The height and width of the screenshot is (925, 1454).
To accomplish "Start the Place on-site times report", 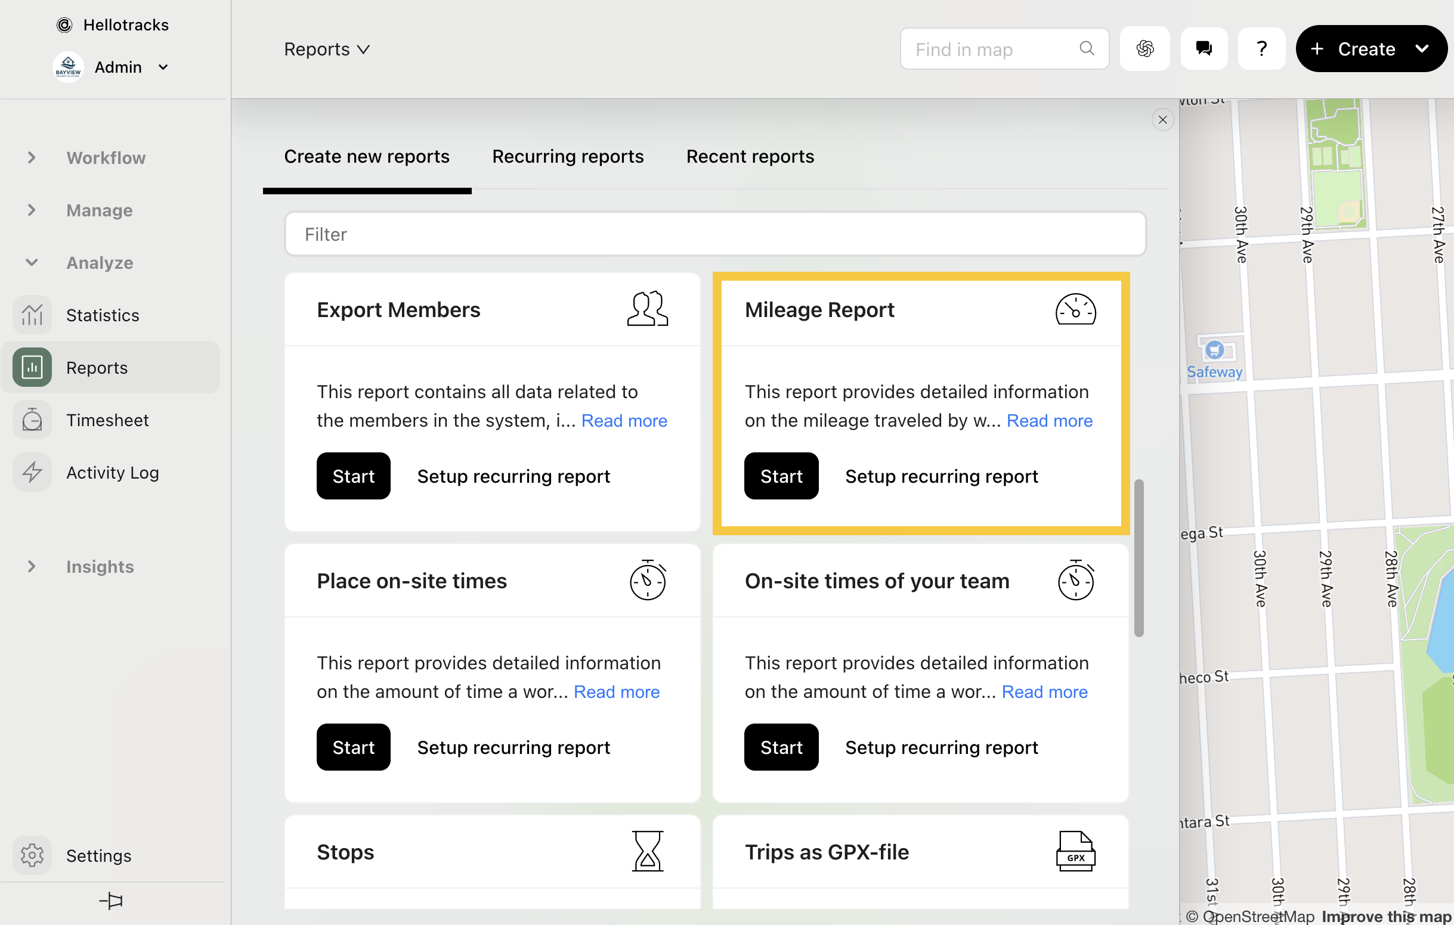I will (x=353, y=747).
